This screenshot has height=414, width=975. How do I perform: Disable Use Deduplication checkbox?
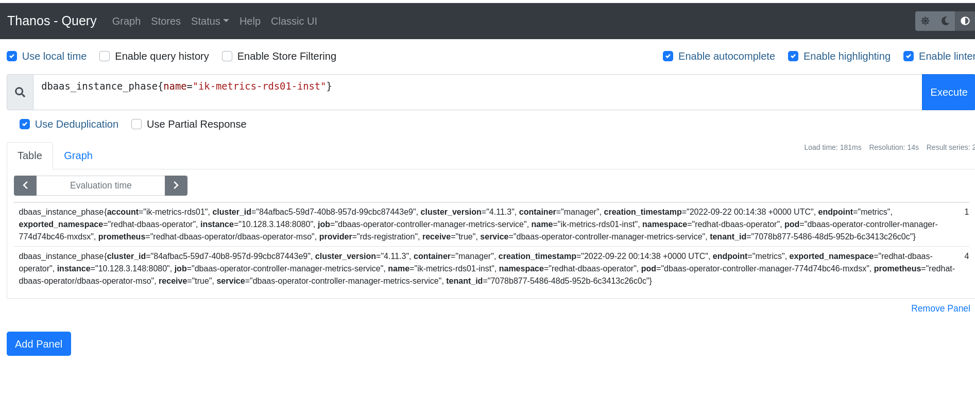tap(25, 124)
